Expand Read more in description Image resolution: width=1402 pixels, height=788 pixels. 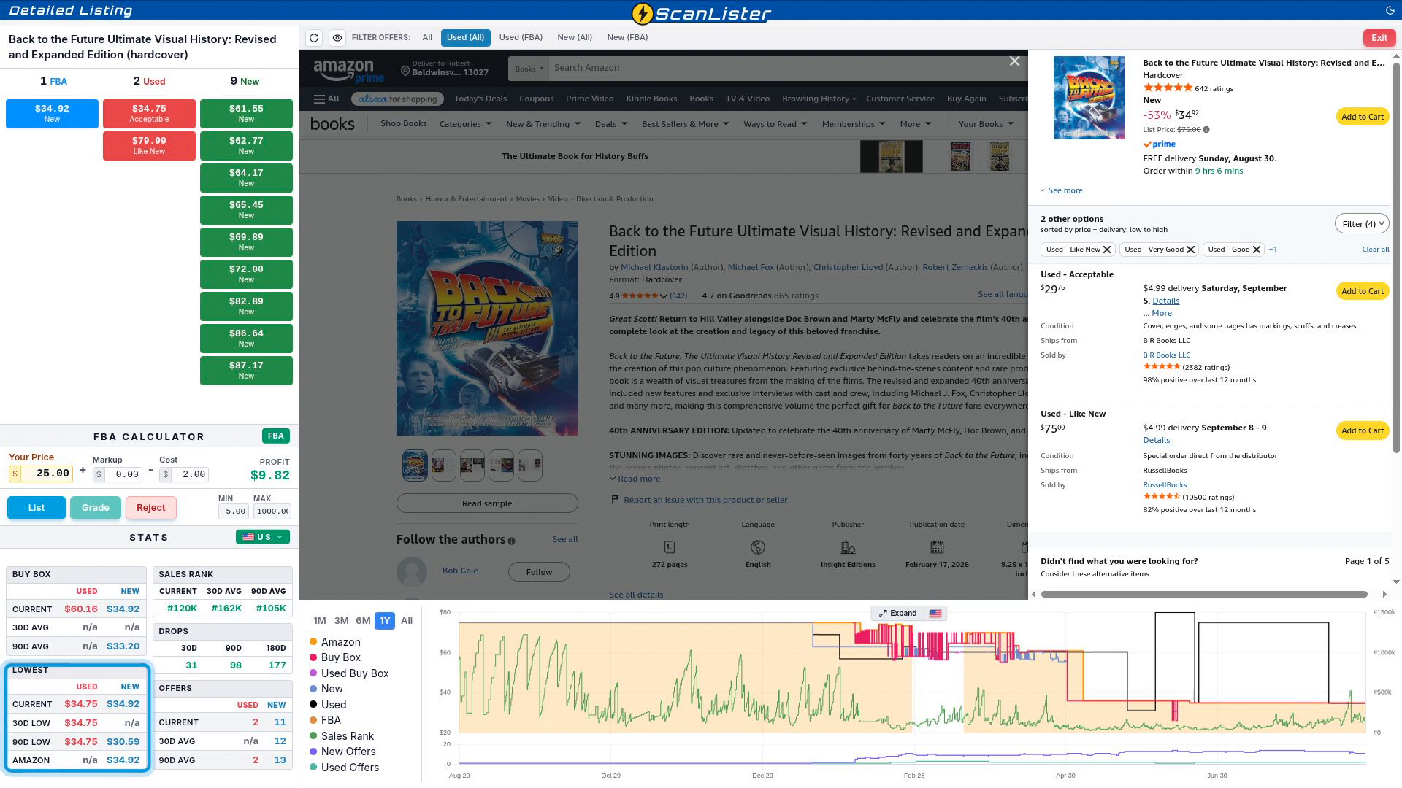635,479
